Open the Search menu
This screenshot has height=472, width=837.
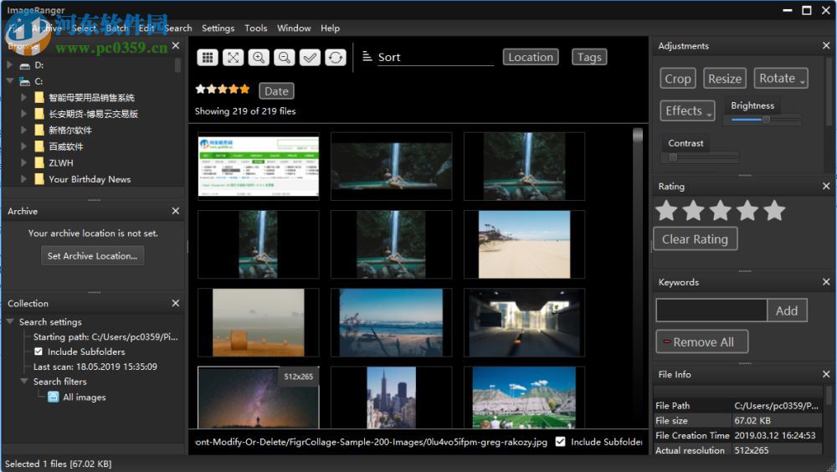point(177,28)
